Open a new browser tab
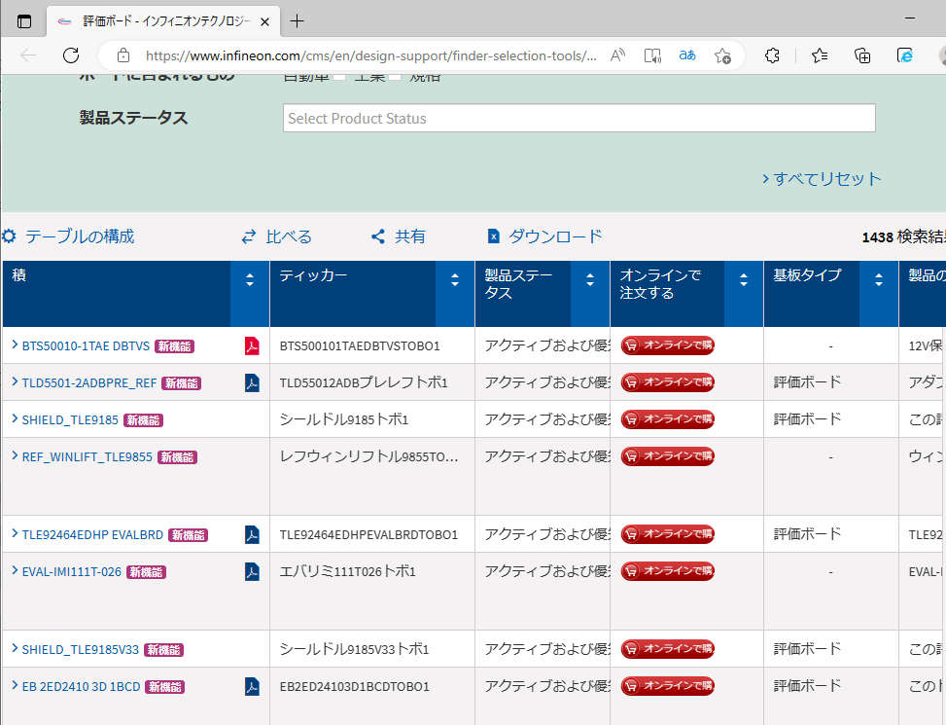 (297, 21)
